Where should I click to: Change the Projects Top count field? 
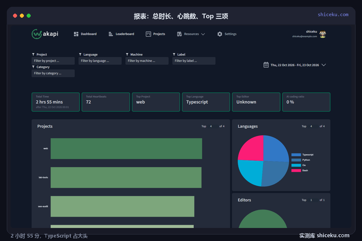pyautogui.click(x=213, y=126)
